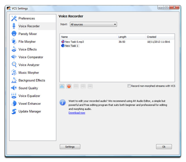
Task: Open File Morpher settings
Action: (27, 42)
